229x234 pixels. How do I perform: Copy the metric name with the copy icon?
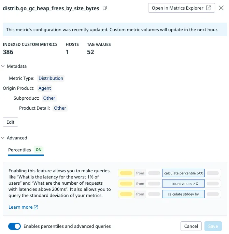click(105, 8)
